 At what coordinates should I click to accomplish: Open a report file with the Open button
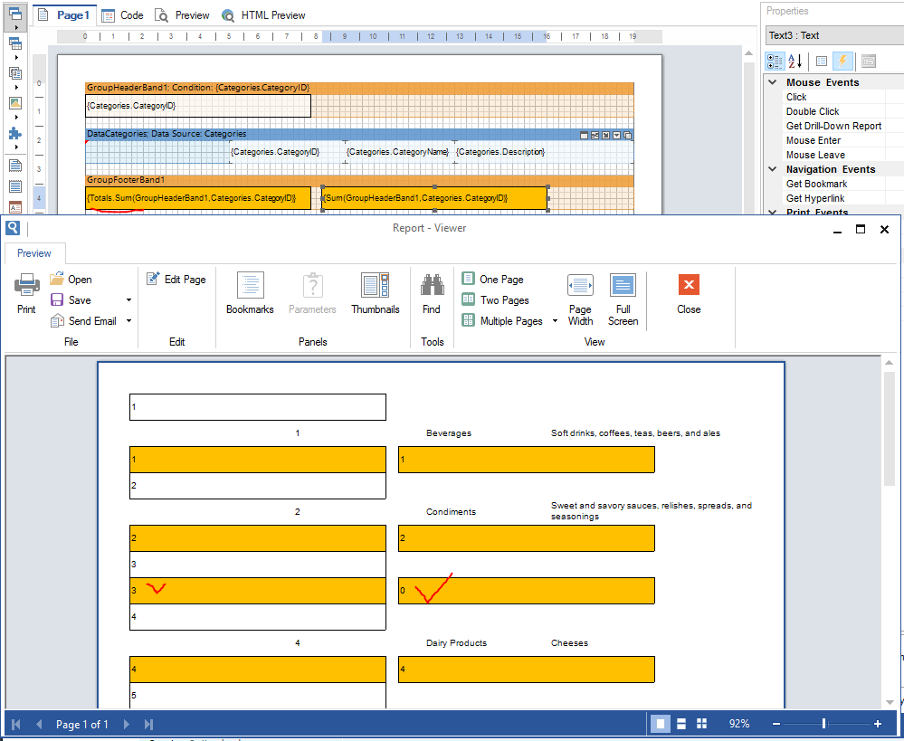[71, 279]
